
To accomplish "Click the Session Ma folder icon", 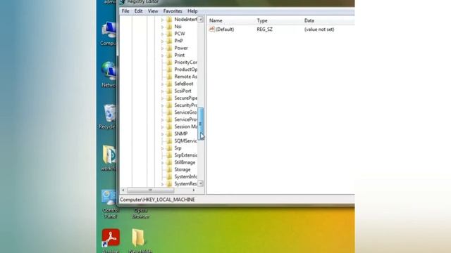I will 169,126.
